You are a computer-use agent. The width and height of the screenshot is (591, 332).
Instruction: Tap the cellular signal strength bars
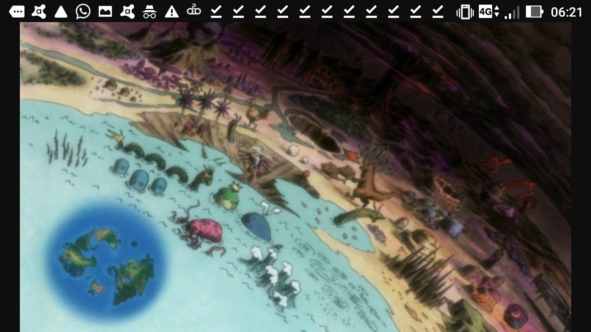(x=512, y=12)
